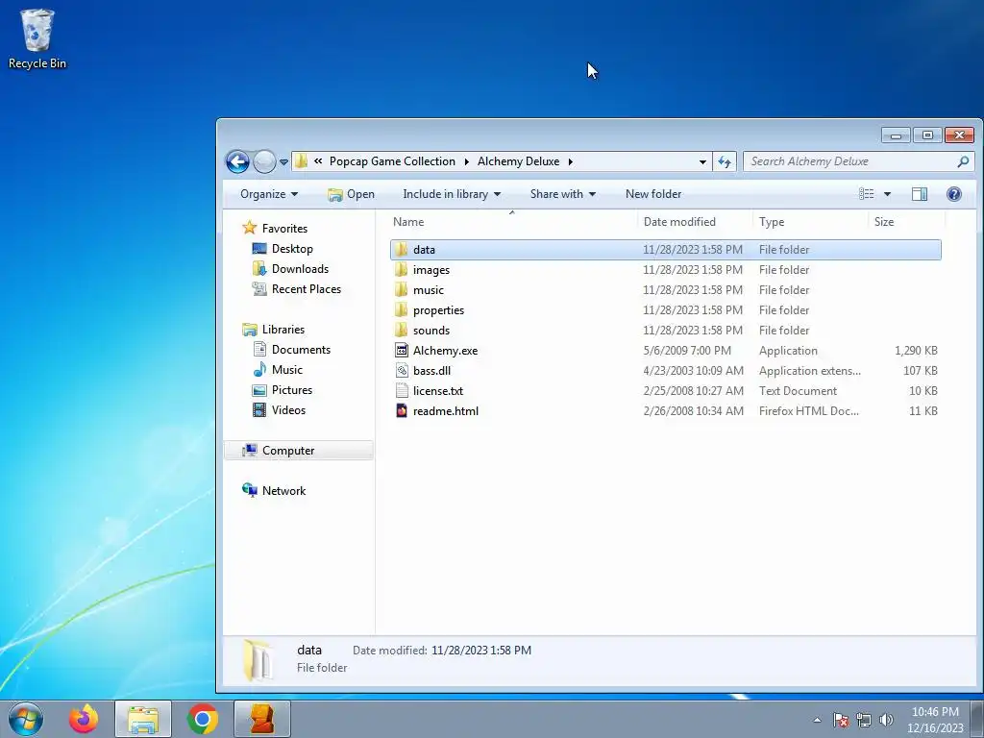Click 'Firefox HTML Doc...' type cell

(x=809, y=411)
